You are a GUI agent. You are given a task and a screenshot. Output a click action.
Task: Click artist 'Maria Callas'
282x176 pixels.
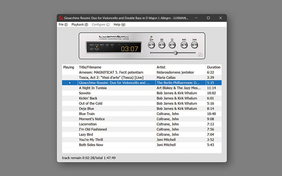pos(166,77)
